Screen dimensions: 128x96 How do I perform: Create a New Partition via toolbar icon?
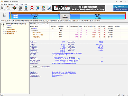(x=26, y=8)
